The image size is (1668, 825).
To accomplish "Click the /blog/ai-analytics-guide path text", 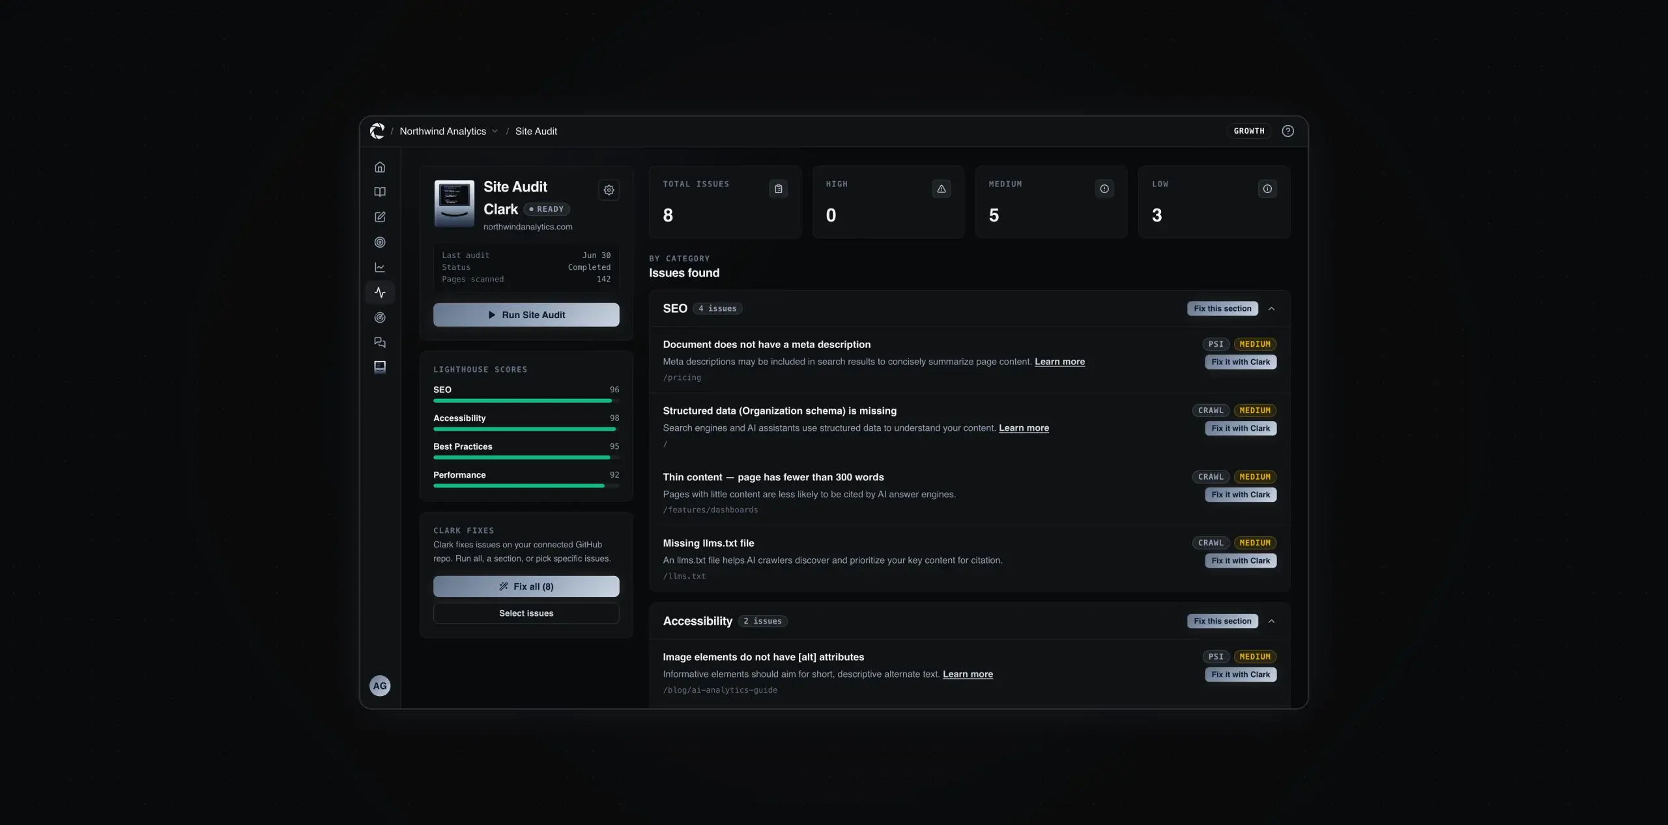I will [x=720, y=690].
